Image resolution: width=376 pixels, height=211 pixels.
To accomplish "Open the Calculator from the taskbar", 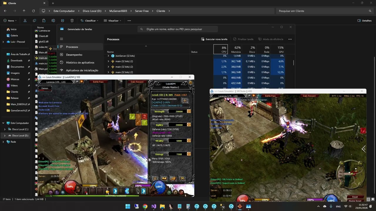I will coord(188,206).
